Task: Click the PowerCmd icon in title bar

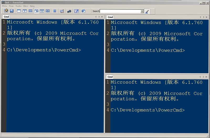Action: click(3, 2)
